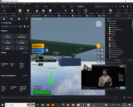Screen dimensions: 133x107
Task: Collapse the Workspace tree node
Action: click(x=107, y=21)
